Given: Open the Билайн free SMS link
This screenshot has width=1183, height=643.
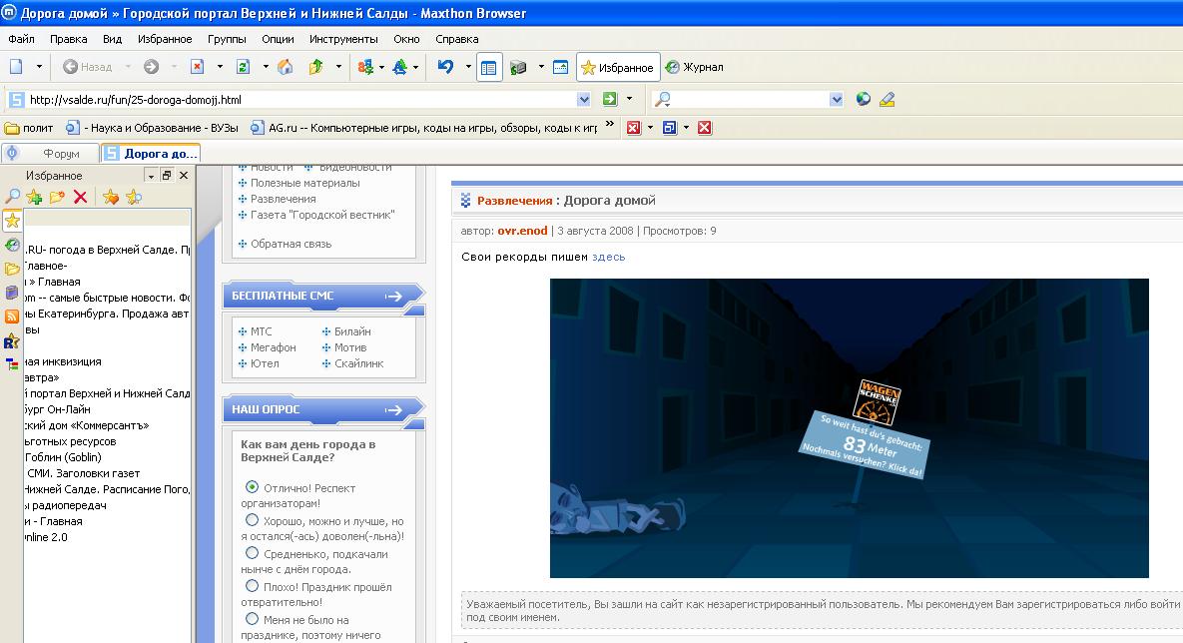Looking at the screenshot, I should (x=351, y=331).
